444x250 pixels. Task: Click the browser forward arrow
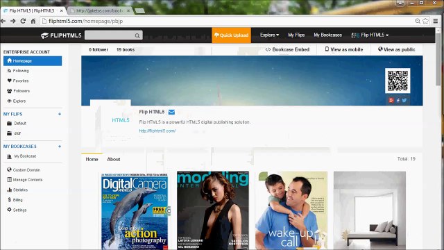pos(13,21)
